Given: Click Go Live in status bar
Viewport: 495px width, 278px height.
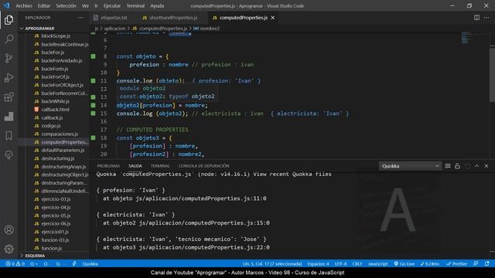Looking at the screenshot, I should [404, 264].
